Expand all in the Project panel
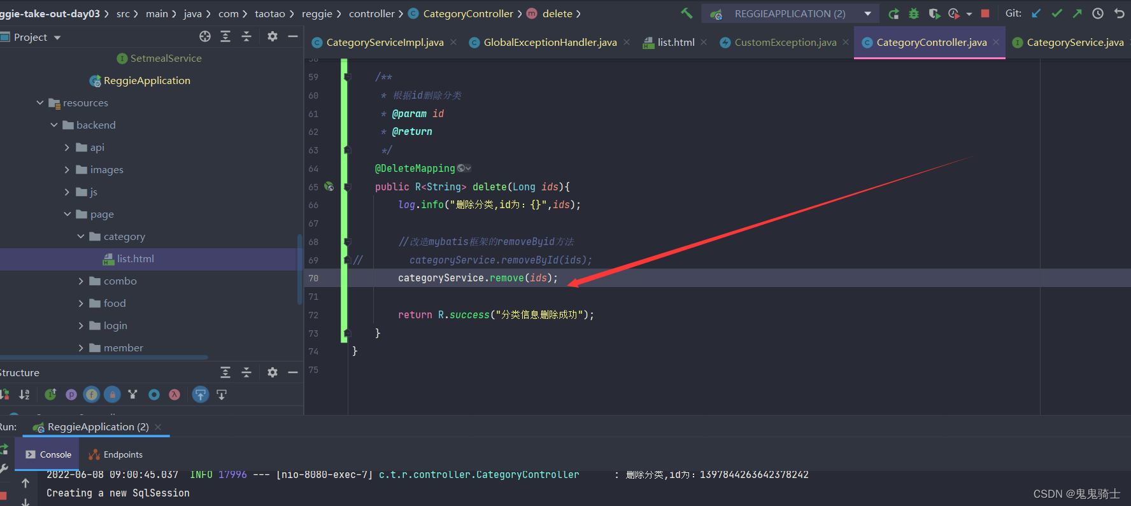The height and width of the screenshot is (506, 1131). click(x=225, y=36)
